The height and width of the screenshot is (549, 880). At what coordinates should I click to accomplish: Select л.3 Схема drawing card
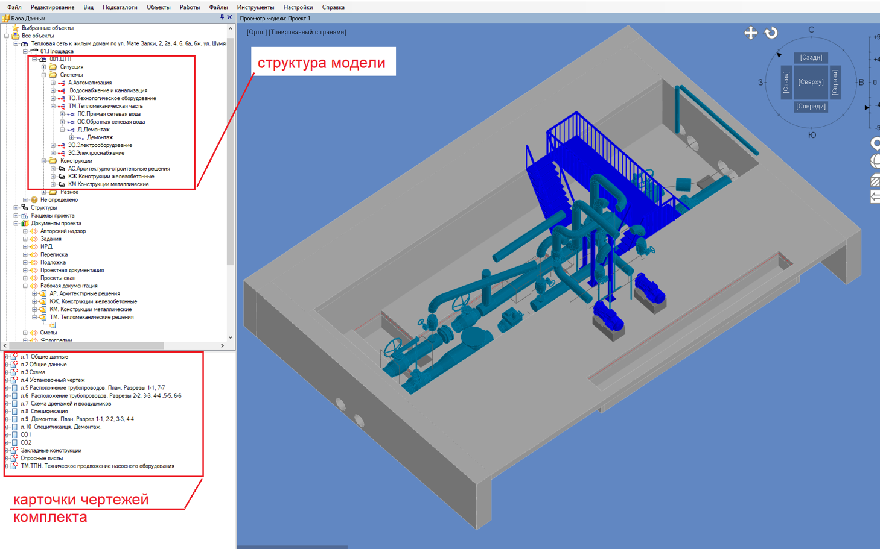pos(33,372)
